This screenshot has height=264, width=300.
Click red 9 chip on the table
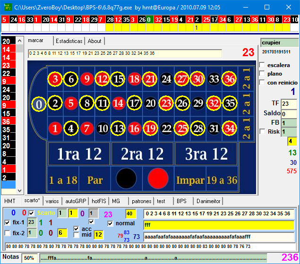tap(87, 79)
